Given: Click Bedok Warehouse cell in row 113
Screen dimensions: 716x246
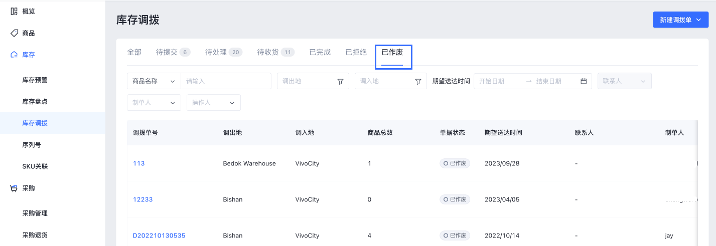Looking at the screenshot, I should 249,163.
